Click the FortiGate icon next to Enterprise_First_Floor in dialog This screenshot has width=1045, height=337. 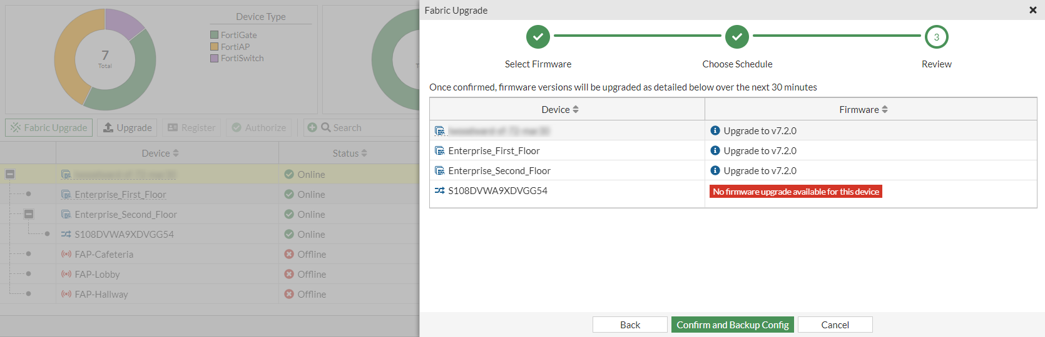(x=440, y=150)
